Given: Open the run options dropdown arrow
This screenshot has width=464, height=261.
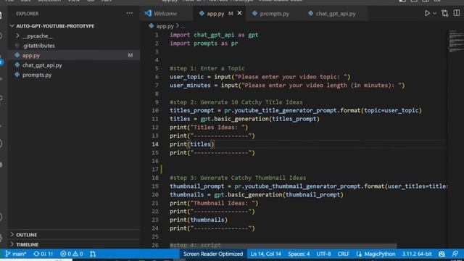Looking at the screenshot, I should coord(434,13).
